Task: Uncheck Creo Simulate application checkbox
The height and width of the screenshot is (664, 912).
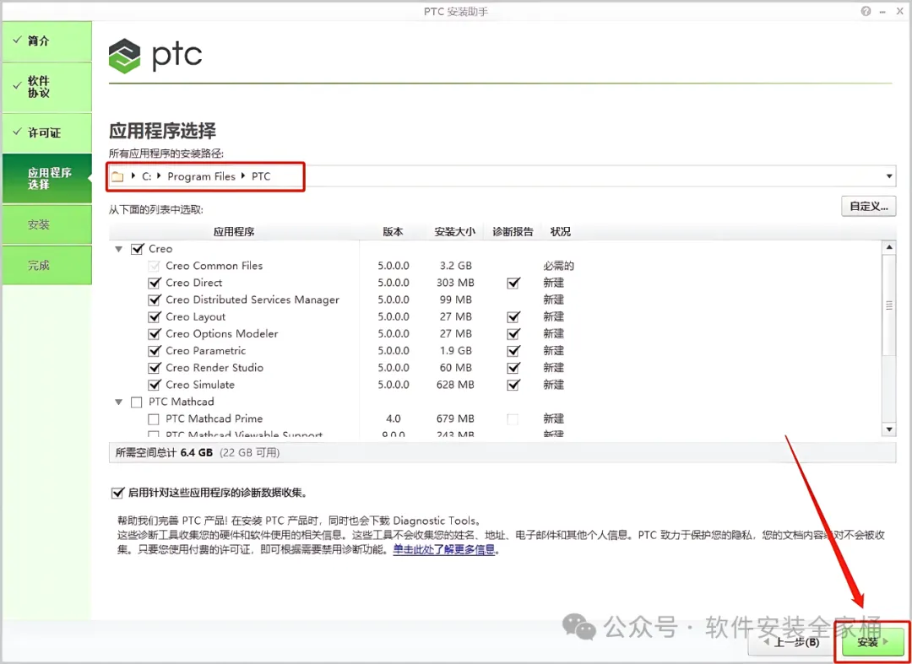Action: click(155, 386)
